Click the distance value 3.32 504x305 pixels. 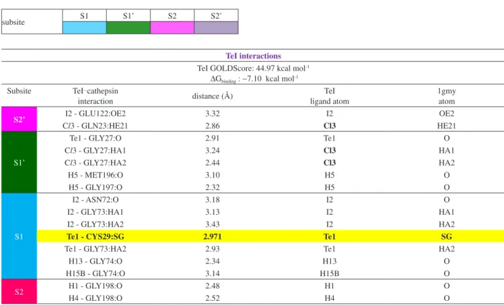(x=212, y=114)
